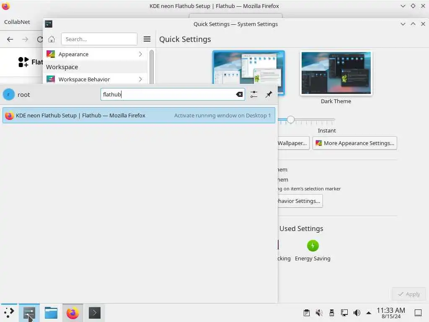Click the Apply button
The height and width of the screenshot is (322, 429).
coord(409,294)
